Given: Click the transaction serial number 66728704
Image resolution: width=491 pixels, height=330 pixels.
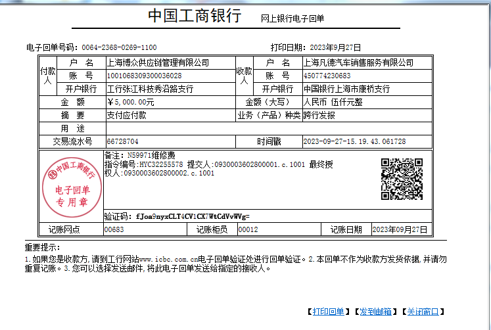Looking at the screenshot, I should (x=122, y=141).
